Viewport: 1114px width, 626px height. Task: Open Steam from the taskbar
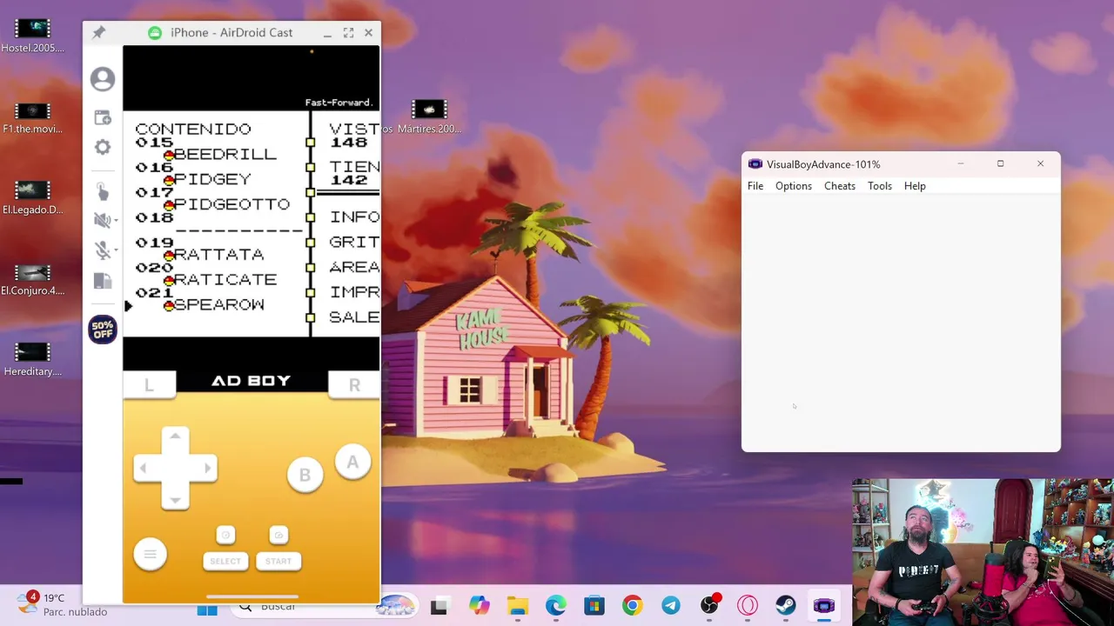786,606
